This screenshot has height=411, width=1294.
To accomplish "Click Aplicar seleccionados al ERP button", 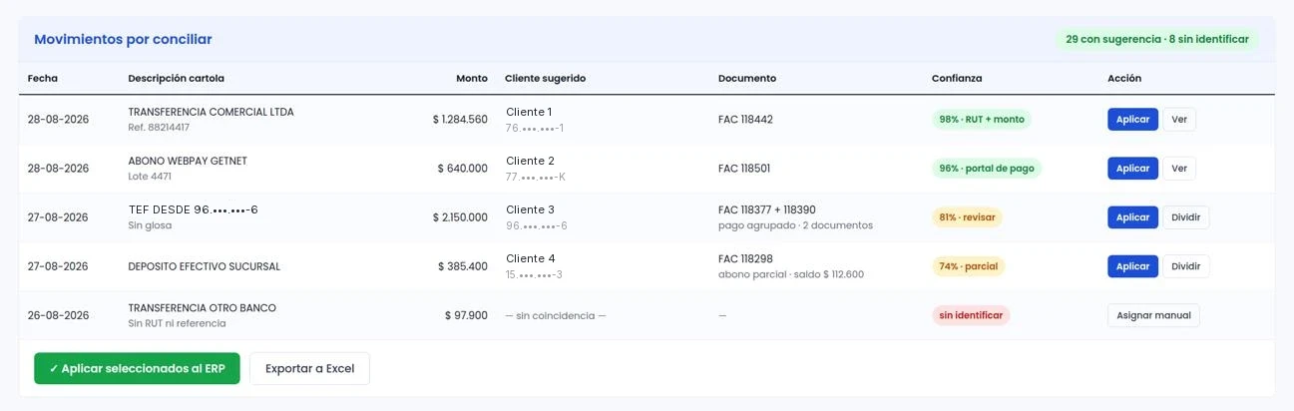I will [x=137, y=368].
